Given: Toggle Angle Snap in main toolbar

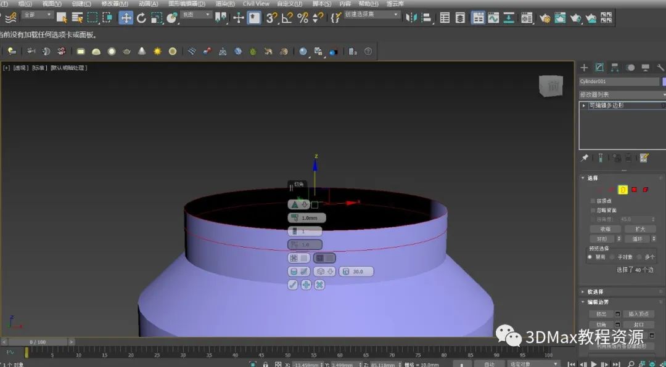Looking at the screenshot, I should [x=287, y=18].
